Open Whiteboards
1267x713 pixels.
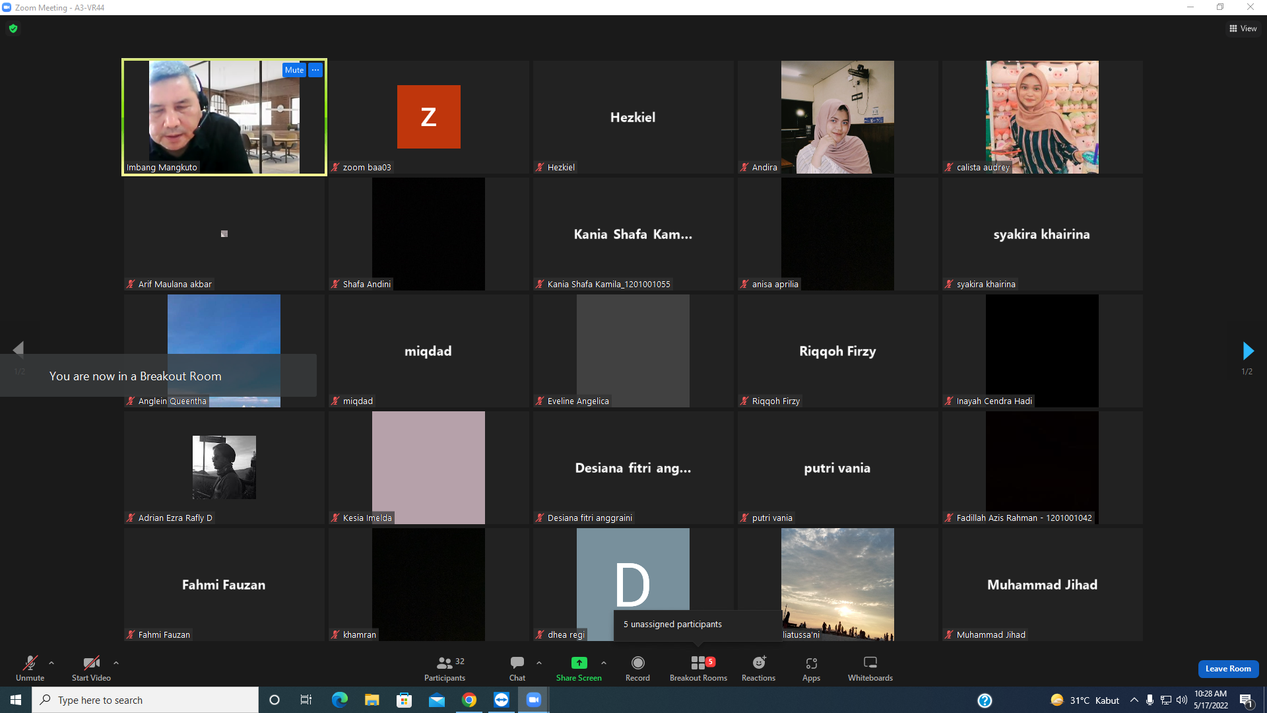coord(870,668)
